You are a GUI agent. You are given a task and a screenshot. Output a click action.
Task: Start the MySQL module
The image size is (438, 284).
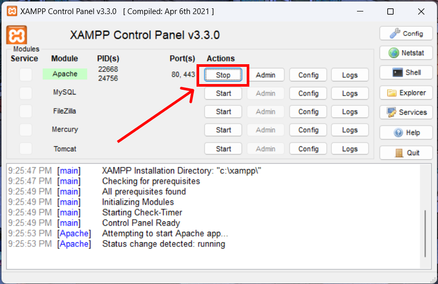point(223,93)
